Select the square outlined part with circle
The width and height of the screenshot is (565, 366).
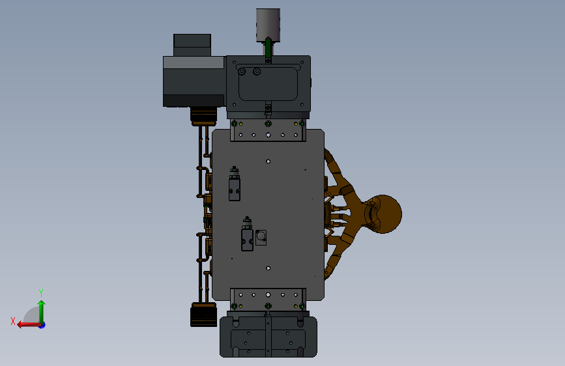261,238
